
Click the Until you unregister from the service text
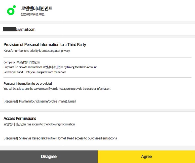pos(45,72)
